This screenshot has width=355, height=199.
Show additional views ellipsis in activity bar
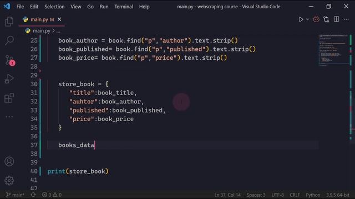(9, 117)
